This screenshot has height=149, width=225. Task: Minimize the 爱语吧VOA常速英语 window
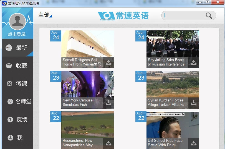200,2
